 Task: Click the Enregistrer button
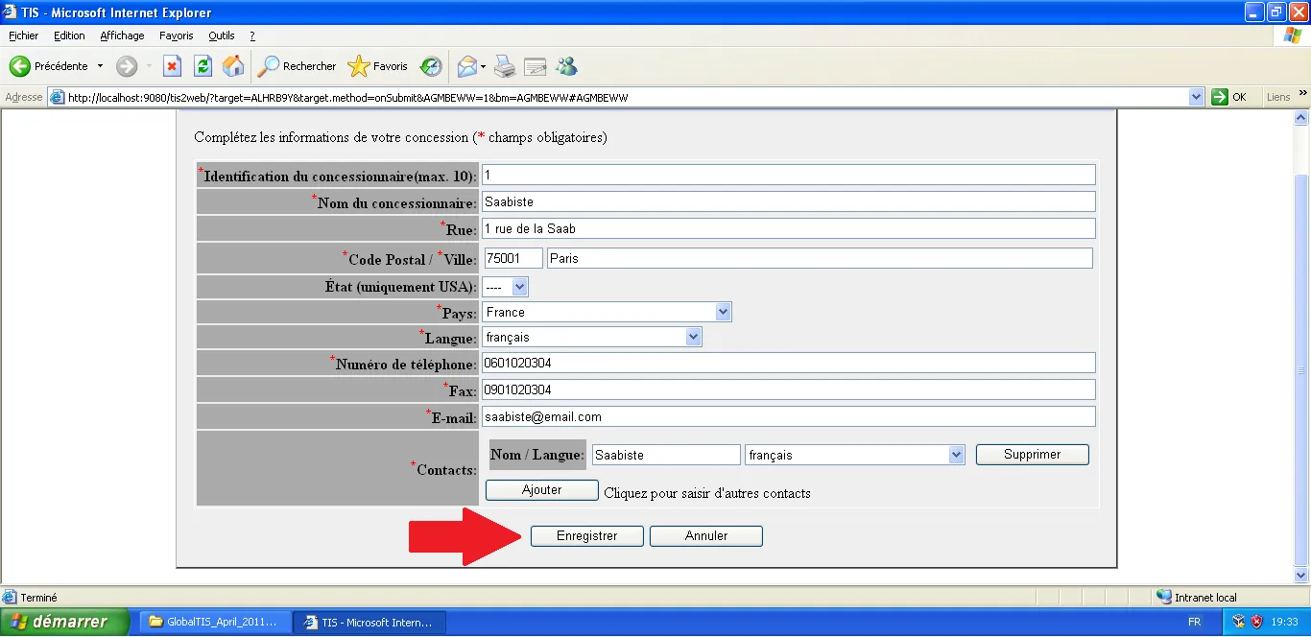point(586,536)
